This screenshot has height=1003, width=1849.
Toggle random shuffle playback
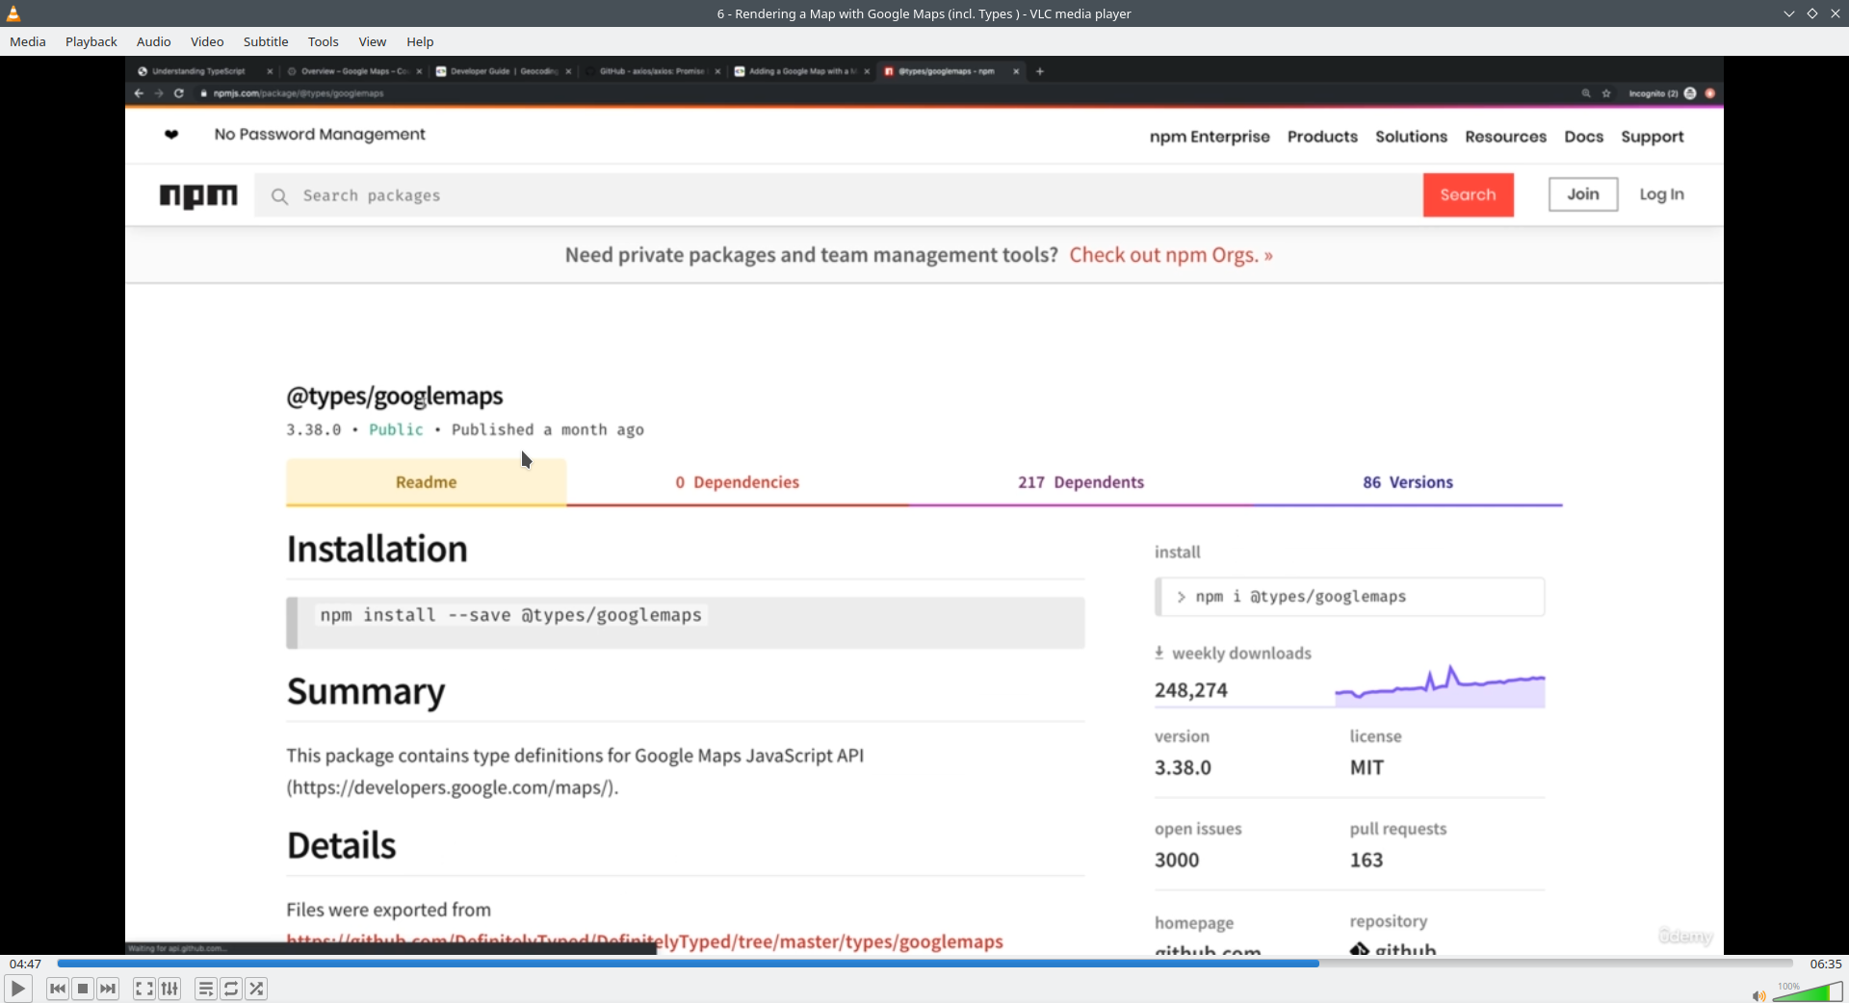click(x=256, y=989)
